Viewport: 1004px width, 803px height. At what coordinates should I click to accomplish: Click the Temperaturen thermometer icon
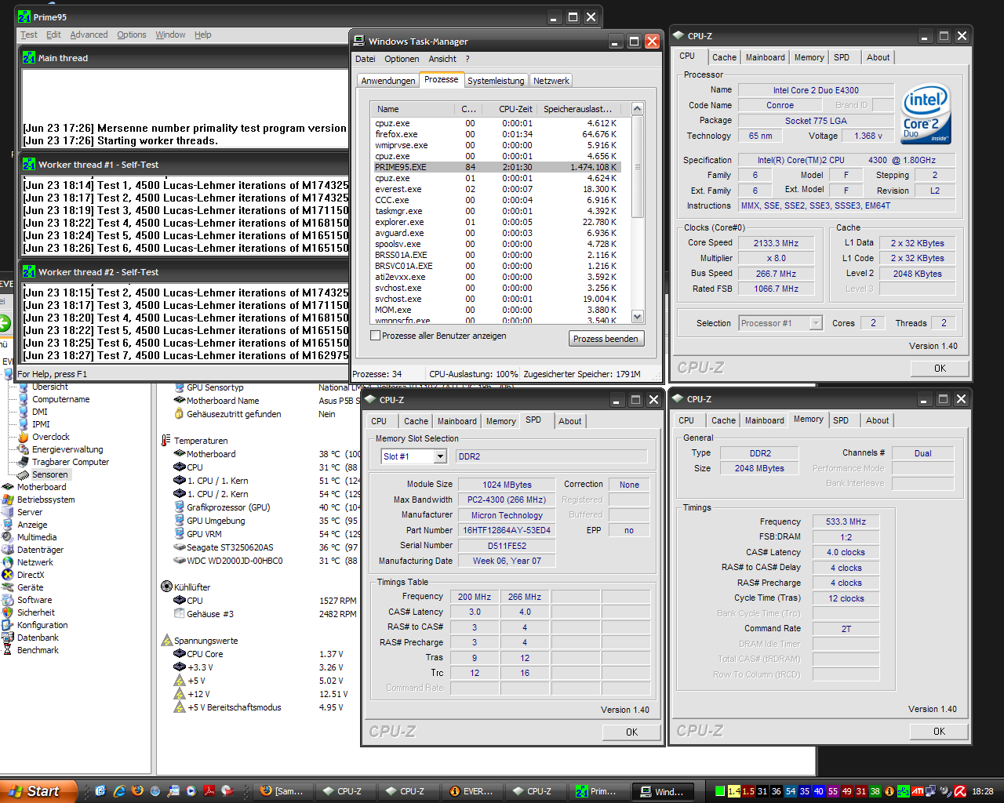pyautogui.click(x=166, y=441)
